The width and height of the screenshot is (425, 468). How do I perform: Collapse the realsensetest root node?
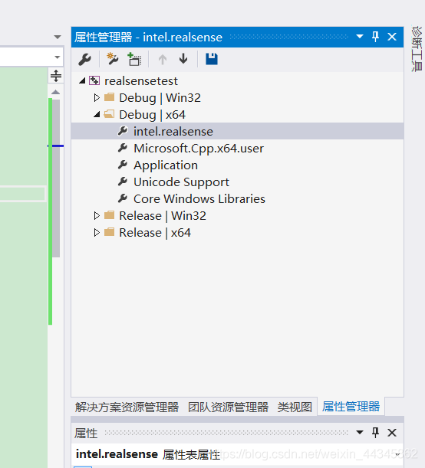click(x=82, y=80)
